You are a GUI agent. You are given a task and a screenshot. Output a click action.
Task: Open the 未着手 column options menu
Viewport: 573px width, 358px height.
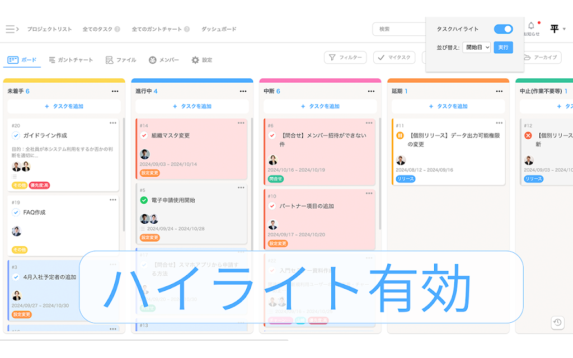[x=115, y=91]
